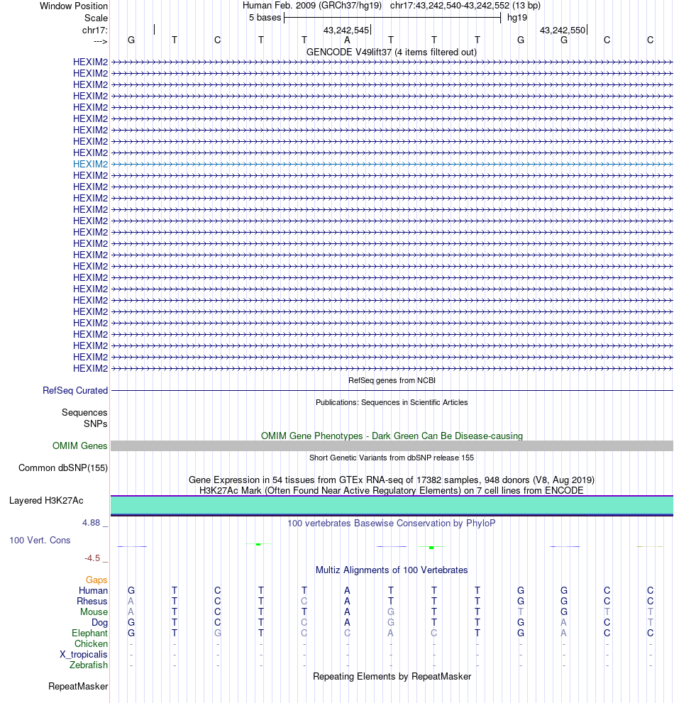This screenshot has width=674, height=703.
Task: Open the RefSeq genes from NCBI title
Action: click(x=392, y=381)
